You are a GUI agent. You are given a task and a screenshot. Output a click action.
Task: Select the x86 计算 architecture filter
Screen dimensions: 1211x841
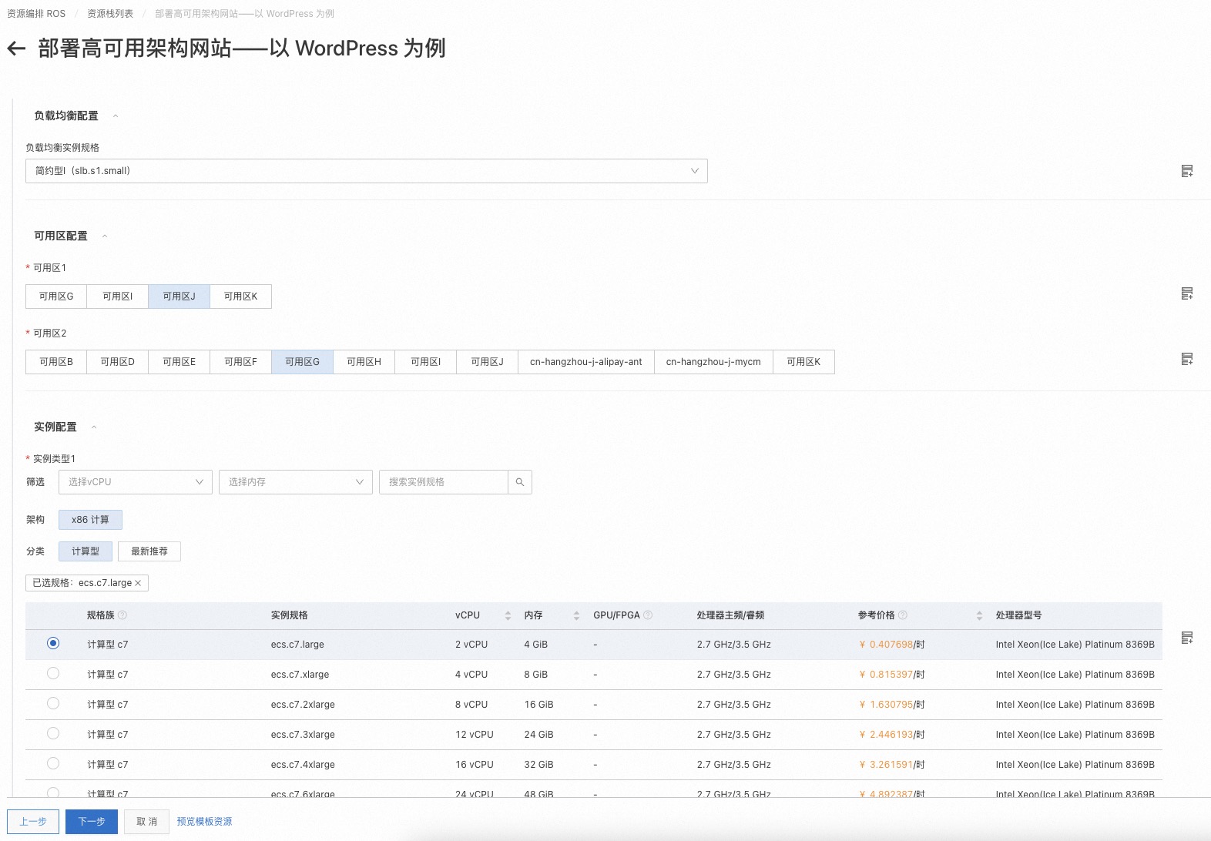tap(90, 520)
